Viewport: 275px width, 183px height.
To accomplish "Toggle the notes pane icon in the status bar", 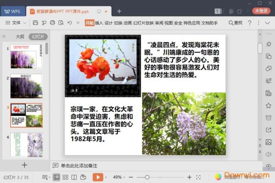I will 46,177.
